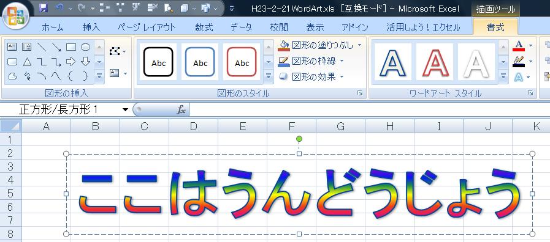Select the rounded rectangle shape
Screen dimensions: 550x242
[12, 62]
